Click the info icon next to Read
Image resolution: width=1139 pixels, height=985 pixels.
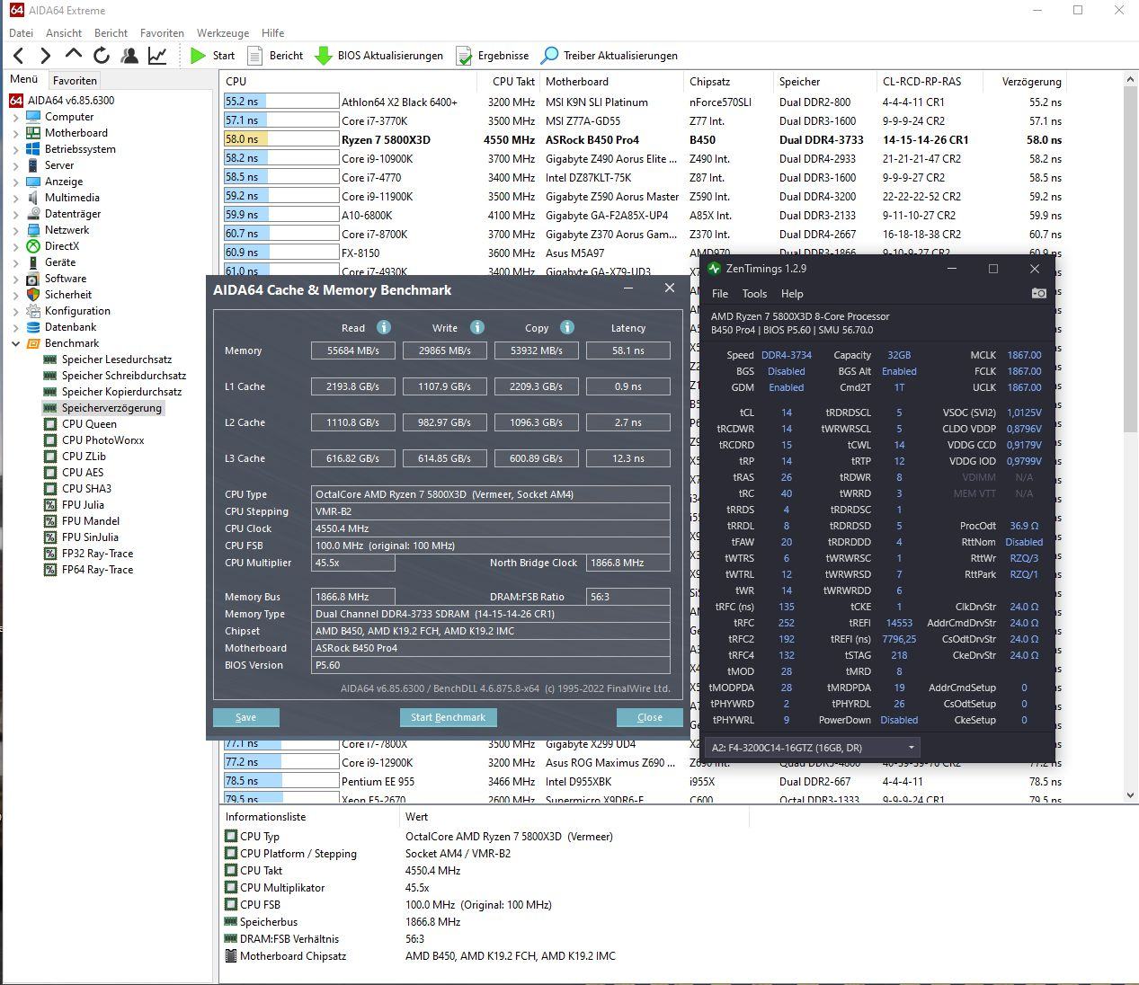384,327
